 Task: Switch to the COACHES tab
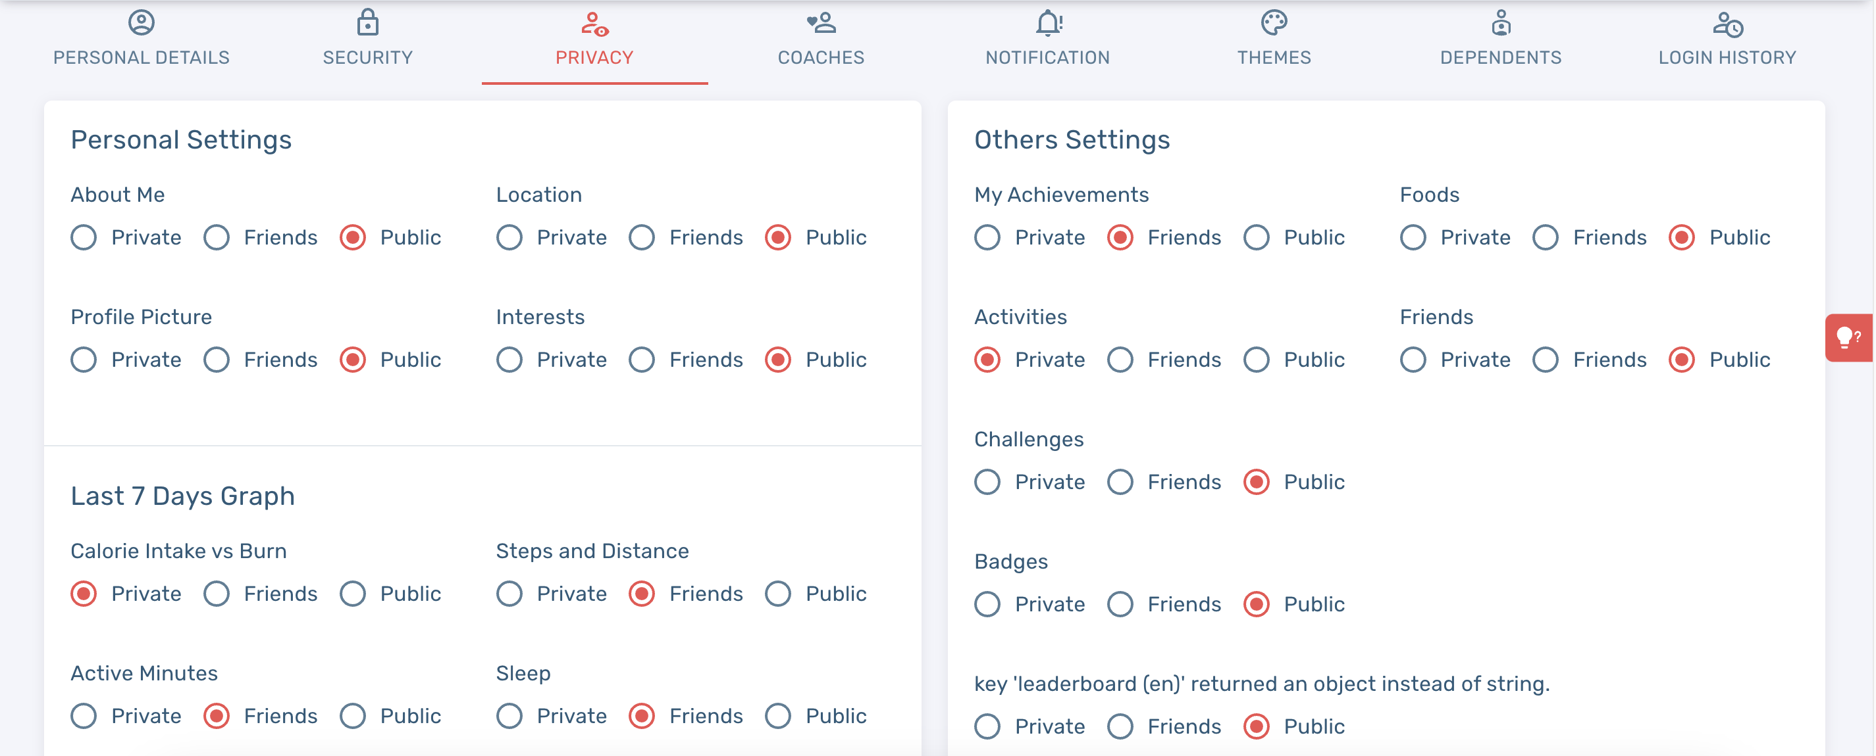[x=821, y=57]
